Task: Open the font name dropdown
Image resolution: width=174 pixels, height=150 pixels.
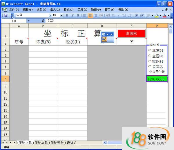Action: [50, 15]
